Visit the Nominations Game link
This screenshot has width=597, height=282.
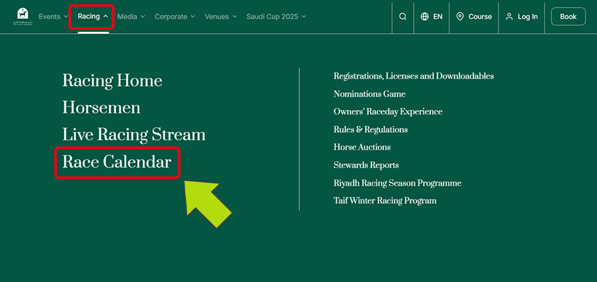369,94
